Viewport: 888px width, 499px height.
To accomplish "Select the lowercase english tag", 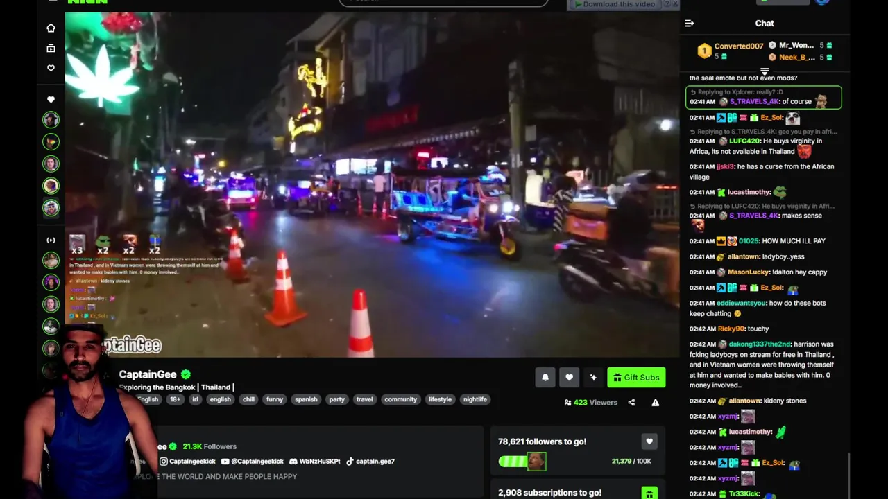I will pos(220,399).
